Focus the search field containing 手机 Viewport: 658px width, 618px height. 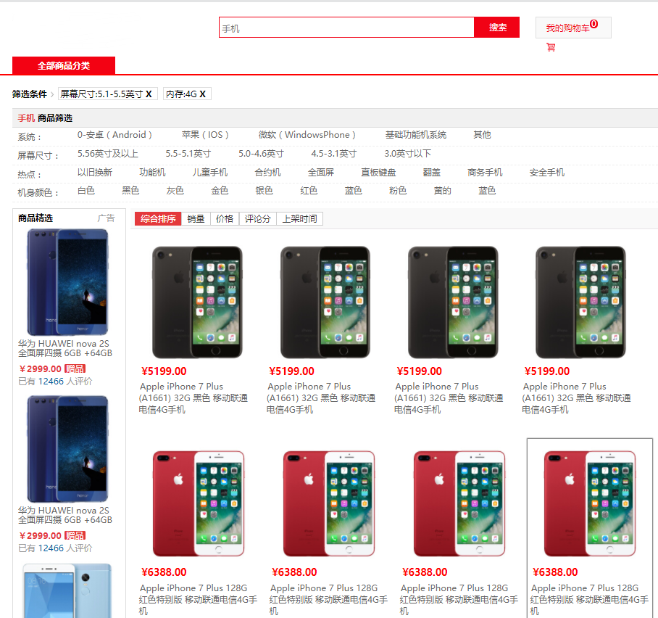(x=346, y=28)
